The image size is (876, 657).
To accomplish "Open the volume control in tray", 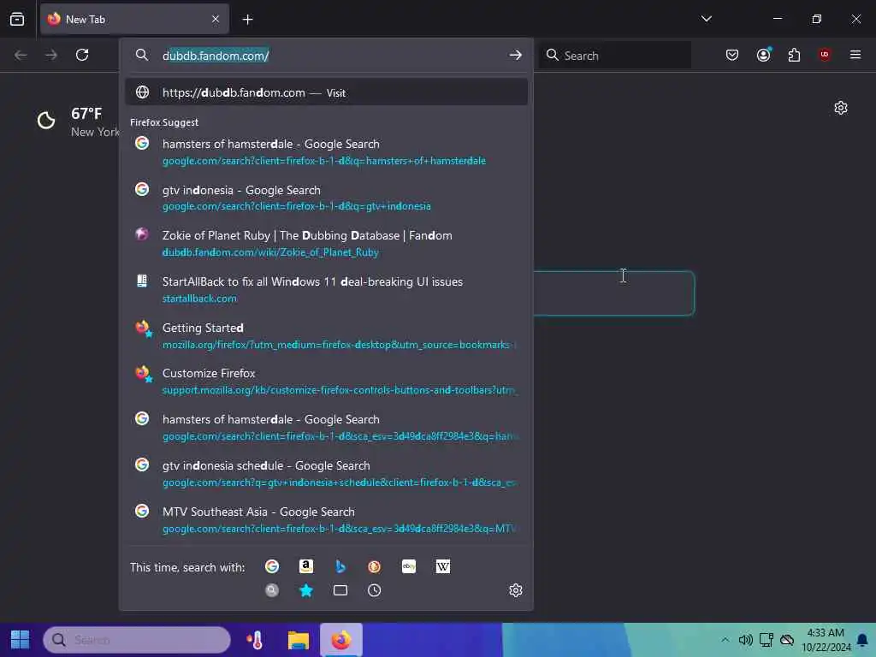I will 745,640.
